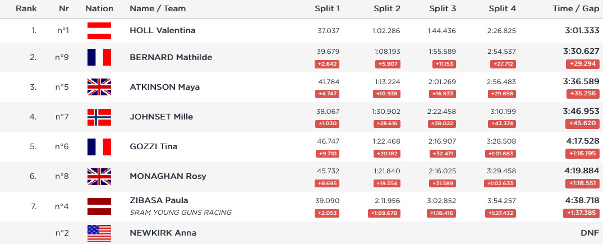Click the Name / Team column header

[158, 8]
